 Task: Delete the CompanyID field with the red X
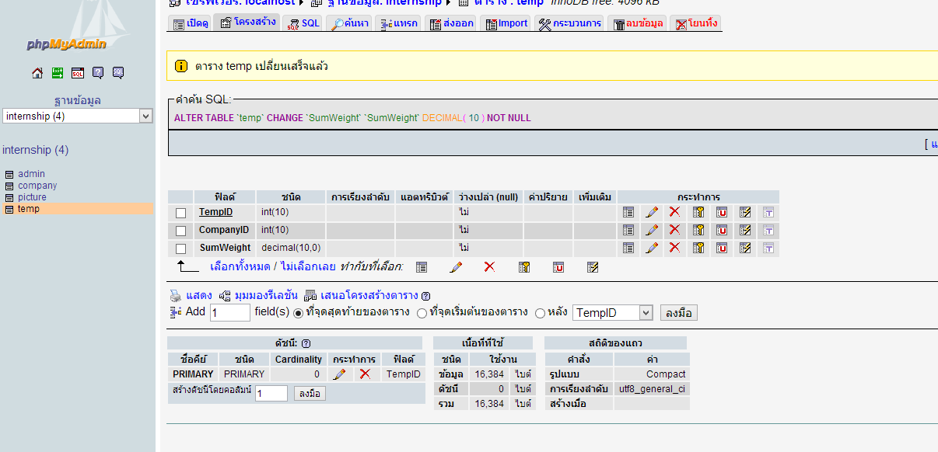tap(674, 230)
